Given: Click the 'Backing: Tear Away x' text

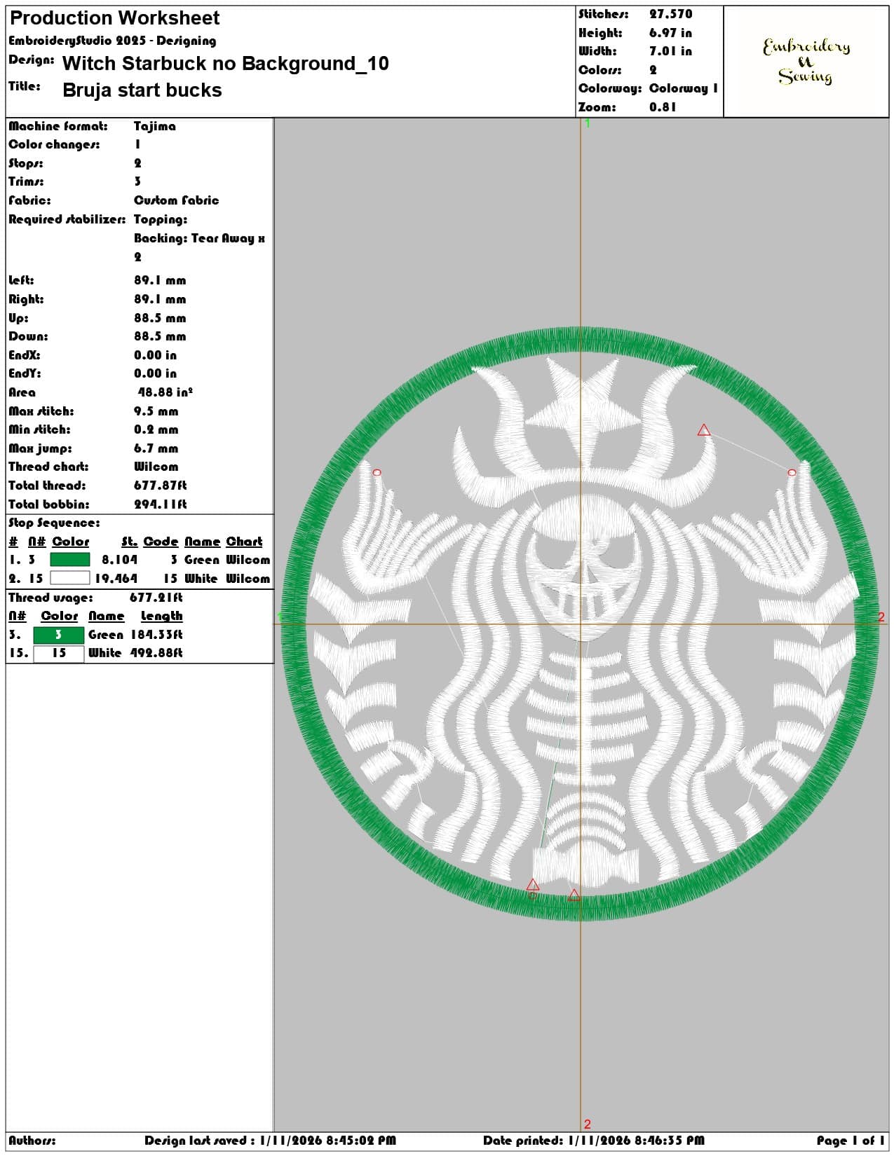Looking at the screenshot, I should pos(199,238).
